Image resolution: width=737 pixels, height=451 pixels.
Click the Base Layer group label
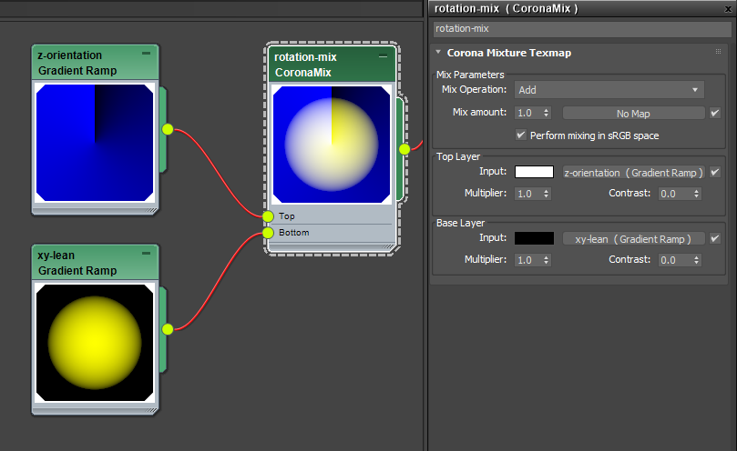(x=460, y=223)
